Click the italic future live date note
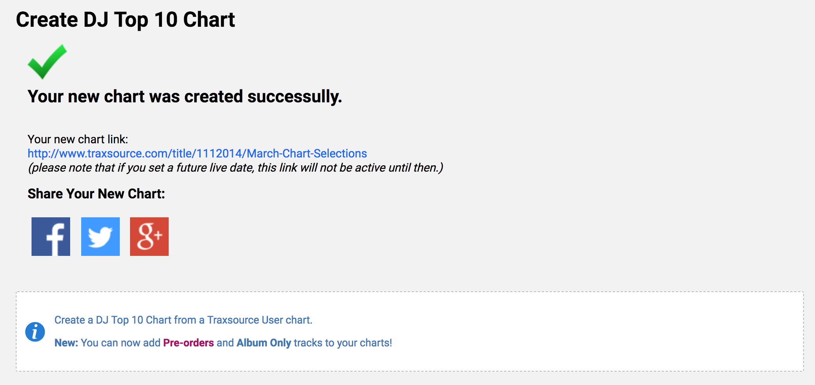Image resolution: width=815 pixels, height=385 pixels. (235, 168)
